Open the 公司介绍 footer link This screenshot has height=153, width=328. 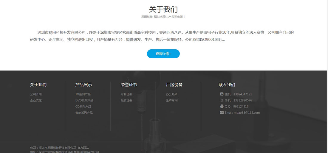click(36, 94)
